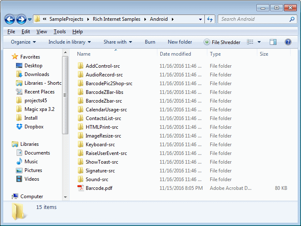
Task: Select the Music library icon
Action: 19,162
